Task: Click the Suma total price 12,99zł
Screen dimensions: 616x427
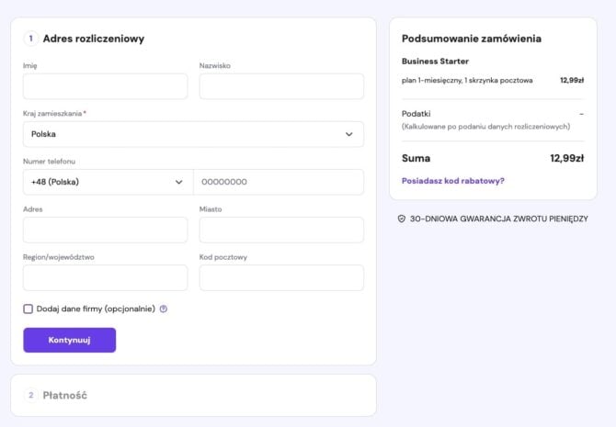Action: pyautogui.click(x=566, y=158)
